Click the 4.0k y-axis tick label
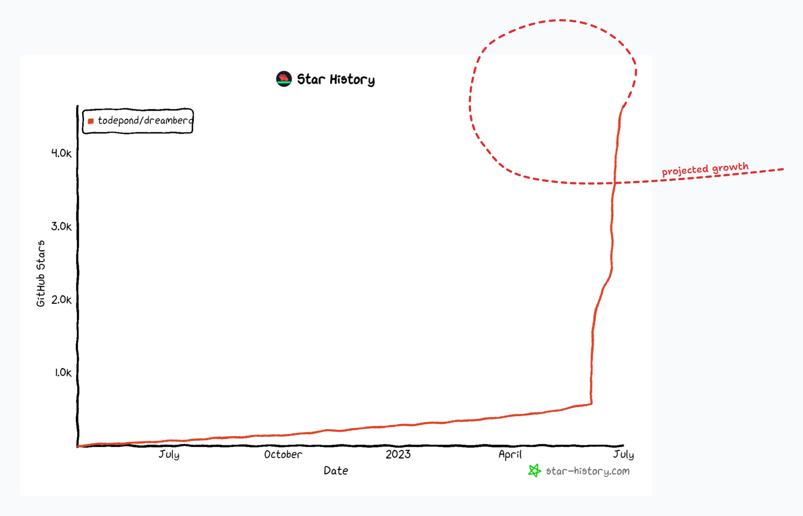This screenshot has height=516, width=803. (x=61, y=153)
